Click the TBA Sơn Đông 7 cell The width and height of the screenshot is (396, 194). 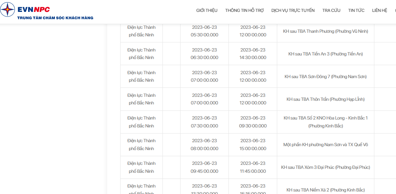(326, 76)
